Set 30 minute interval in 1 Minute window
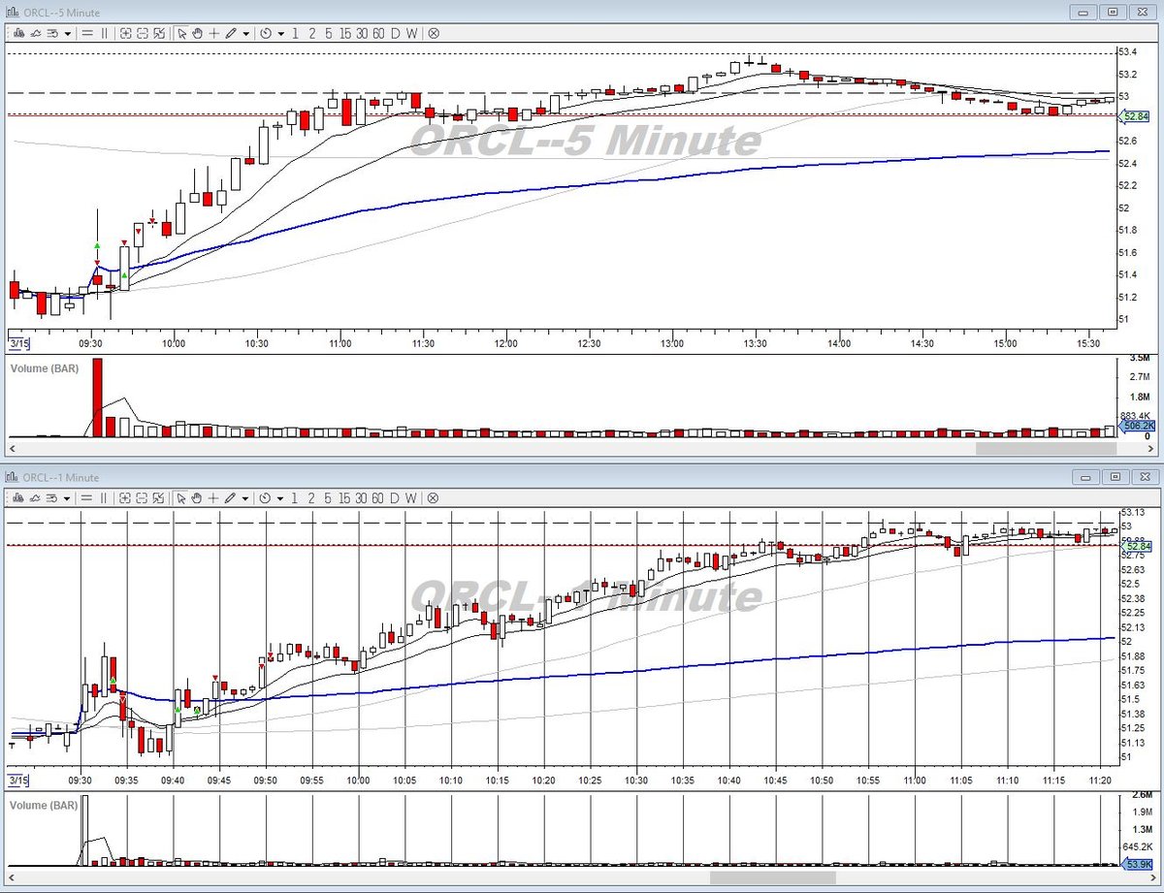The height and width of the screenshot is (893, 1164). (362, 497)
